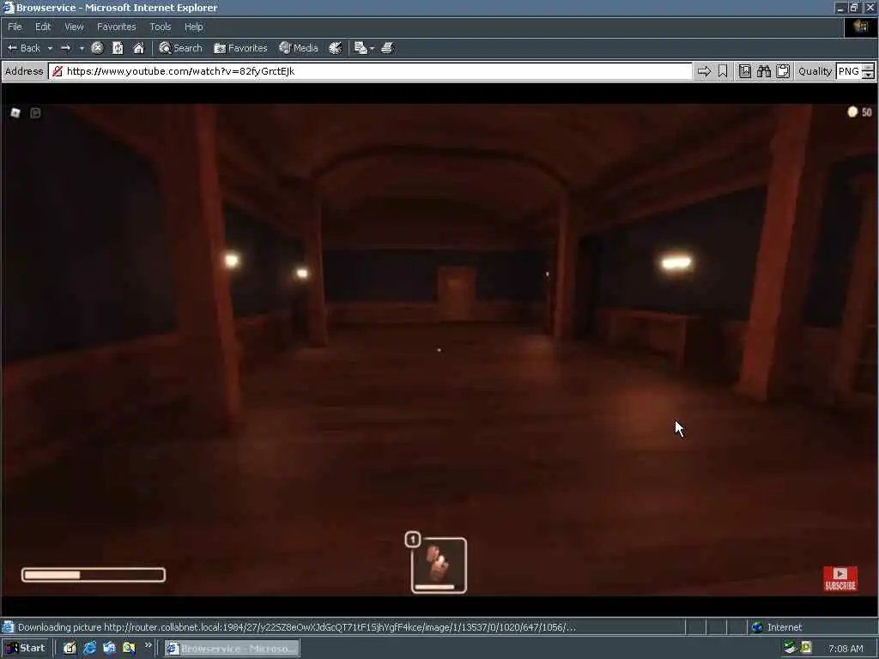Viewport: 879px width, 659px height.
Task: Click the Quality spinner arrows
Action: click(868, 71)
